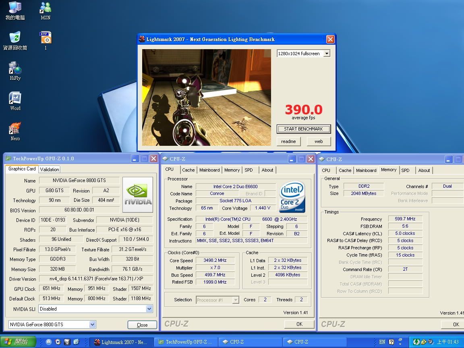Click the web button in Lightsmark
This screenshot has height=348, width=464.
pyautogui.click(x=319, y=141)
